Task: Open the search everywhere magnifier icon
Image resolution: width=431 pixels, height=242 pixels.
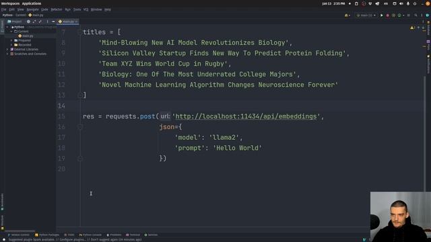Action: [416, 15]
